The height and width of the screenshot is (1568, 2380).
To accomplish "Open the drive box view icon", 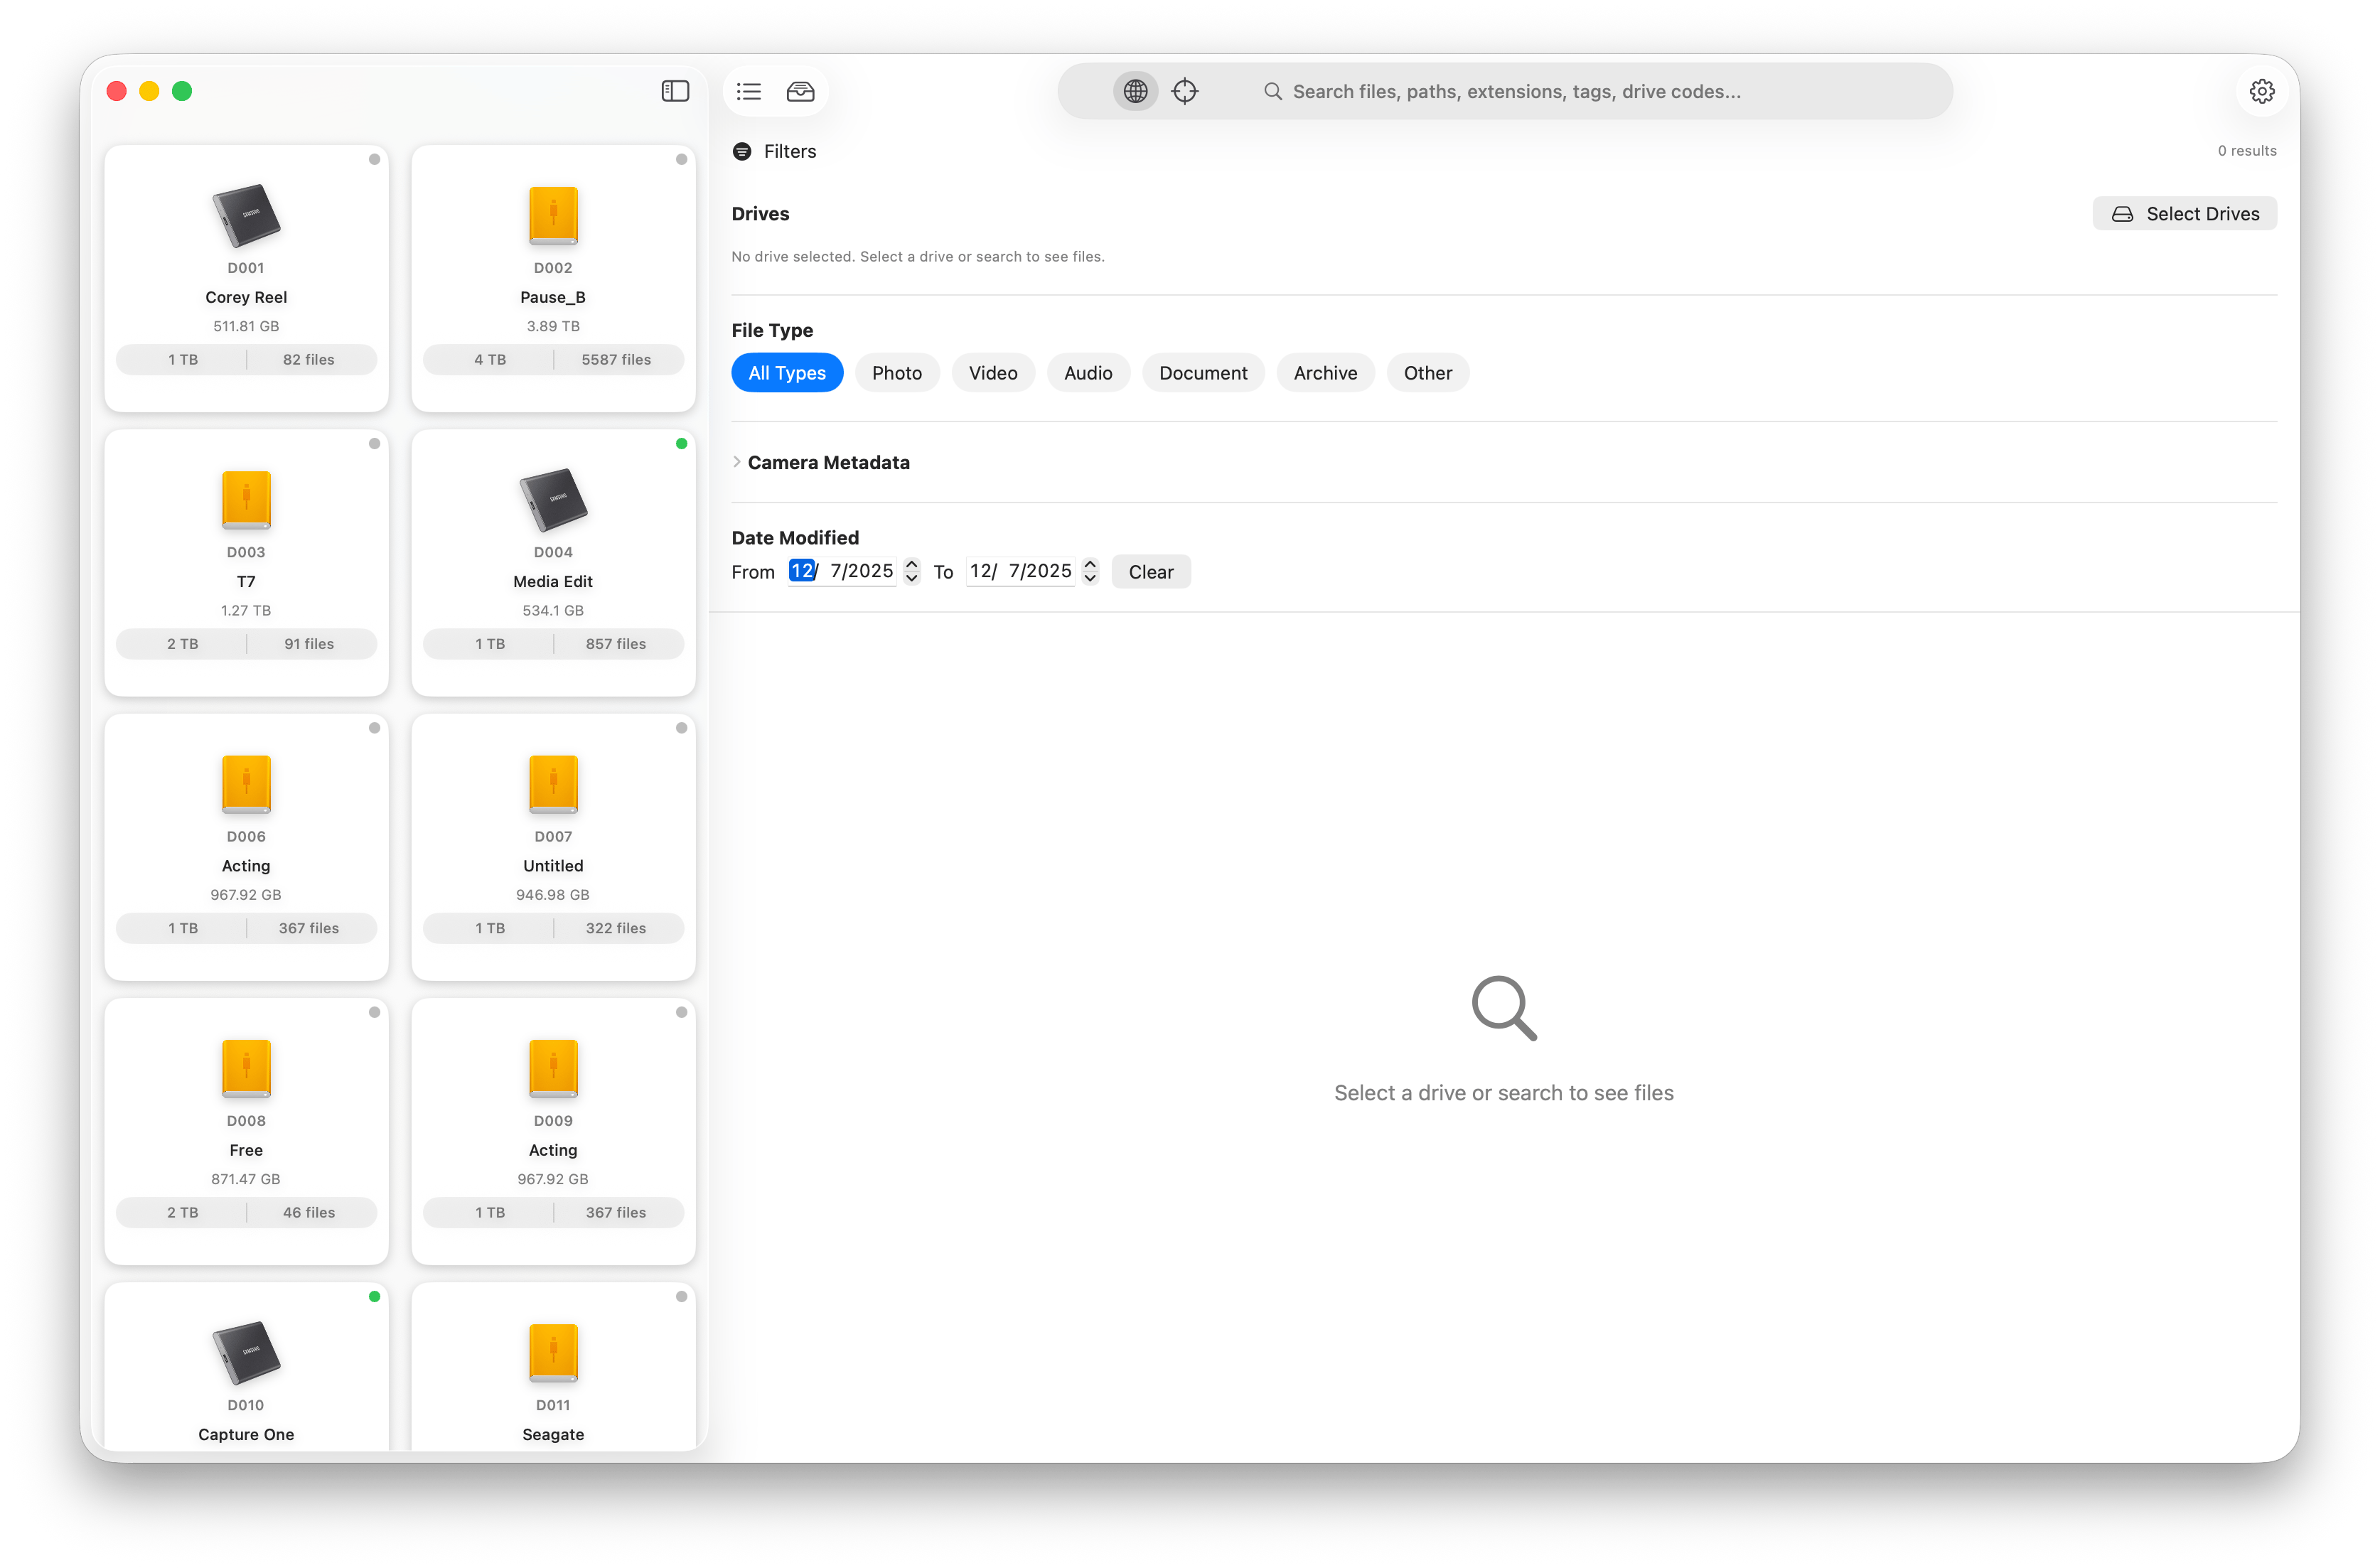I will click(800, 91).
